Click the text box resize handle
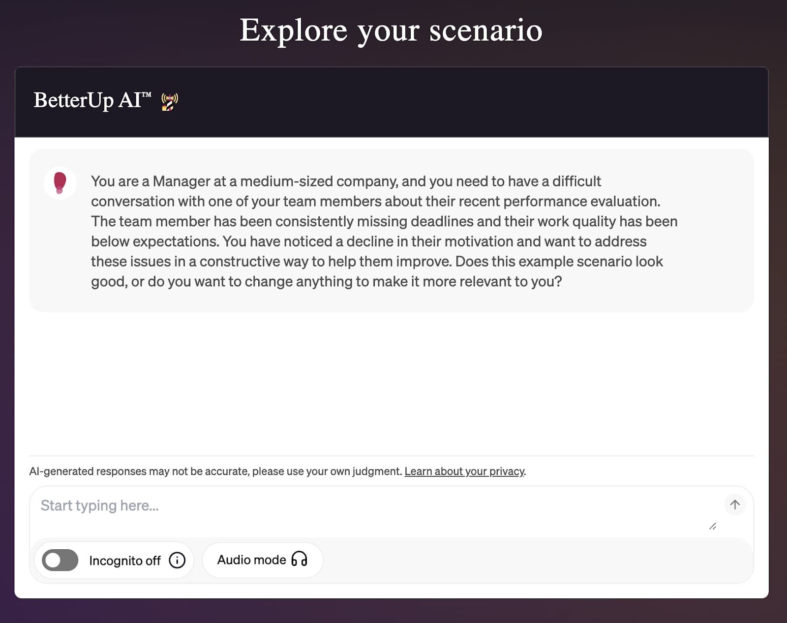This screenshot has height=623, width=787. tap(713, 526)
